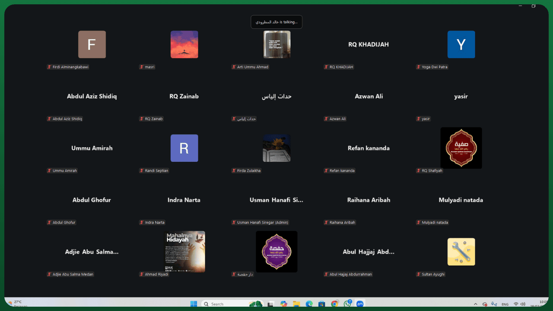
Task: Click the Randi Septian avatar tile
Action: coord(184,148)
